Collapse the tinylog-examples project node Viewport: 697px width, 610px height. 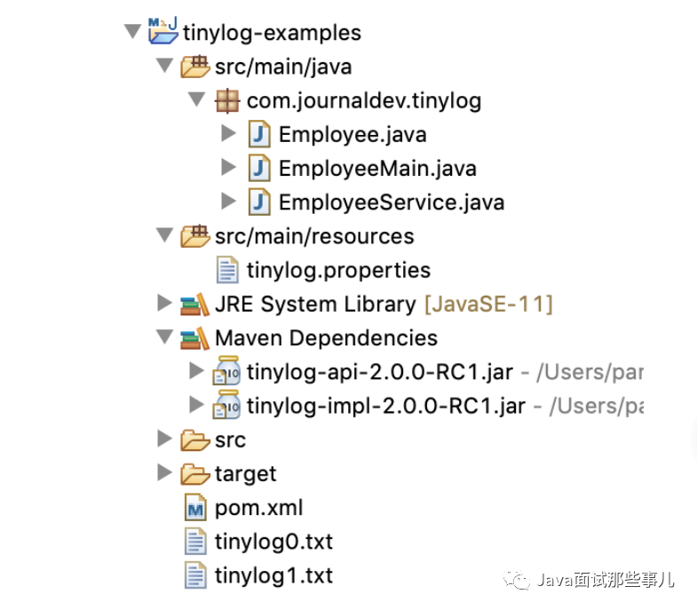[x=132, y=32]
